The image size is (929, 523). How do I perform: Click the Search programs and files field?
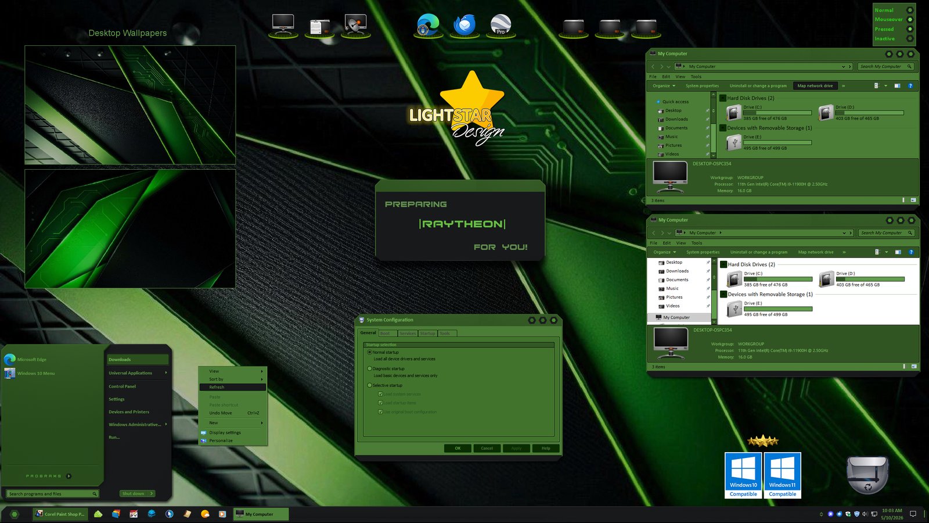[x=53, y=494]
